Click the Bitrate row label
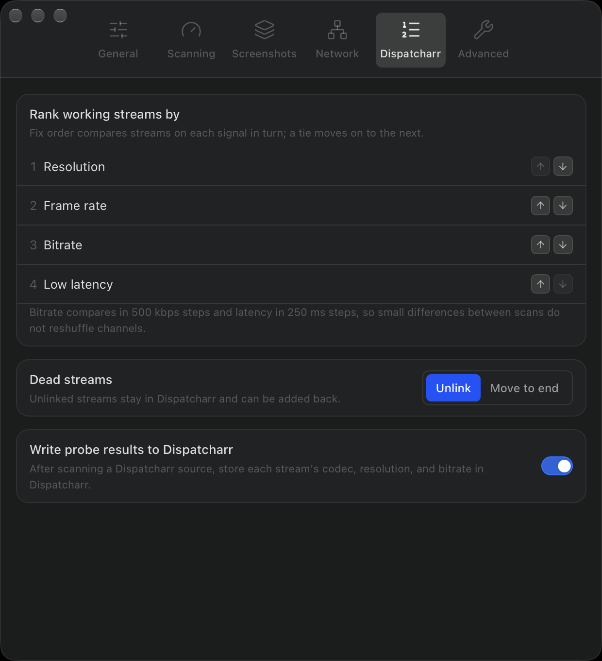The width and height of the screenshot is (602, 661). (63, 245)
